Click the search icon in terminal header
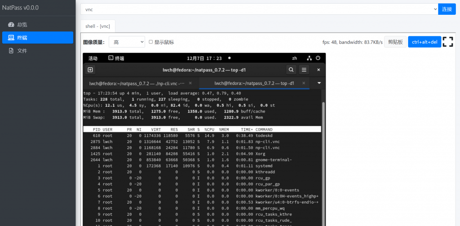 pyautogui.click(x=291, y=70)
